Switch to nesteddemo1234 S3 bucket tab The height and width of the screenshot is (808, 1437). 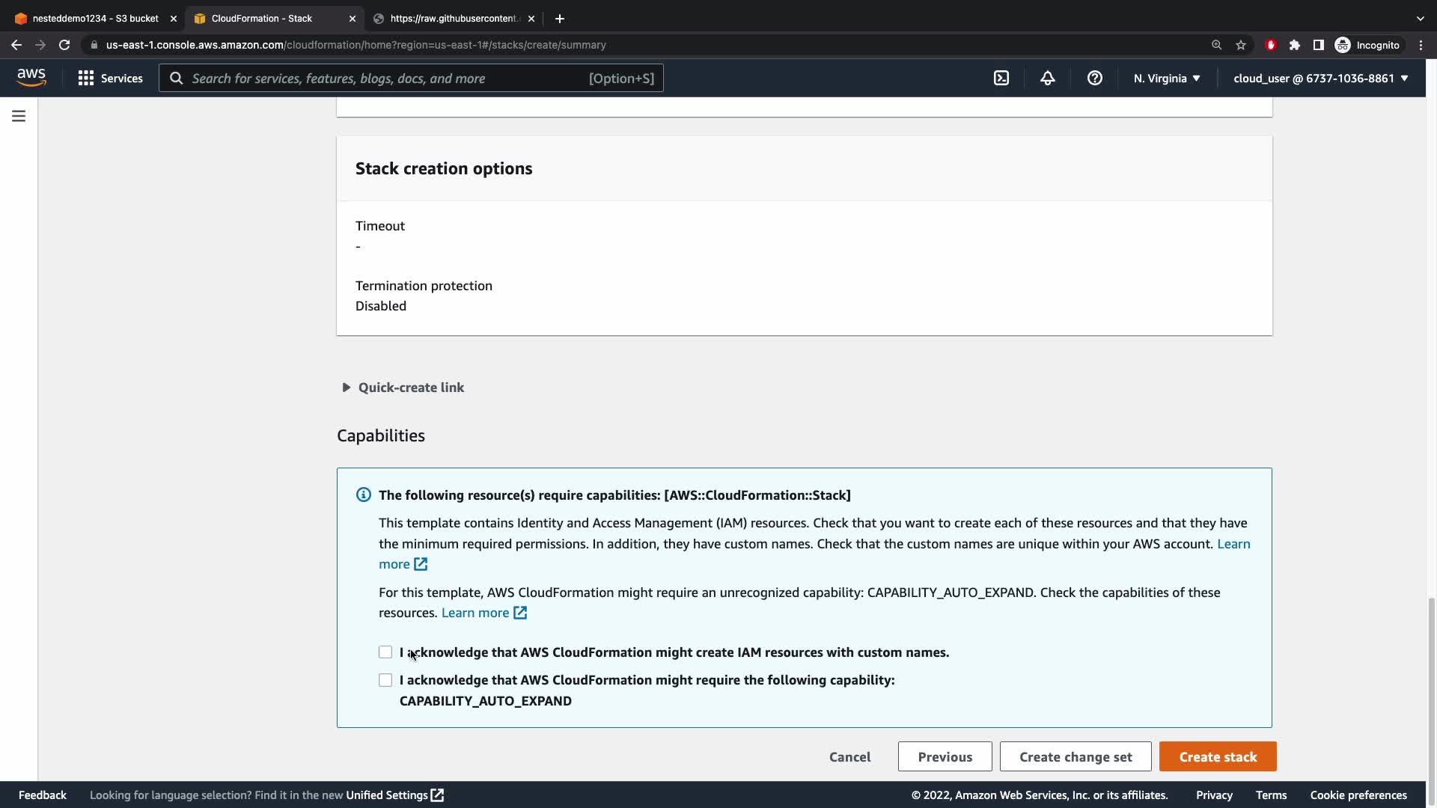pyautogui.click(x=95, y=19)
